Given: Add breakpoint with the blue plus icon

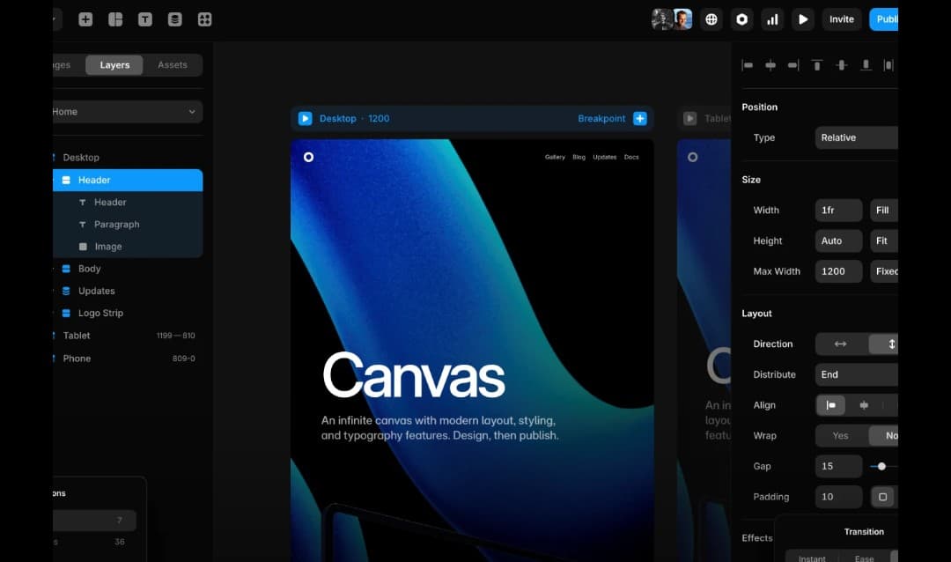Looking at the screenshot, I should (640, 118).
